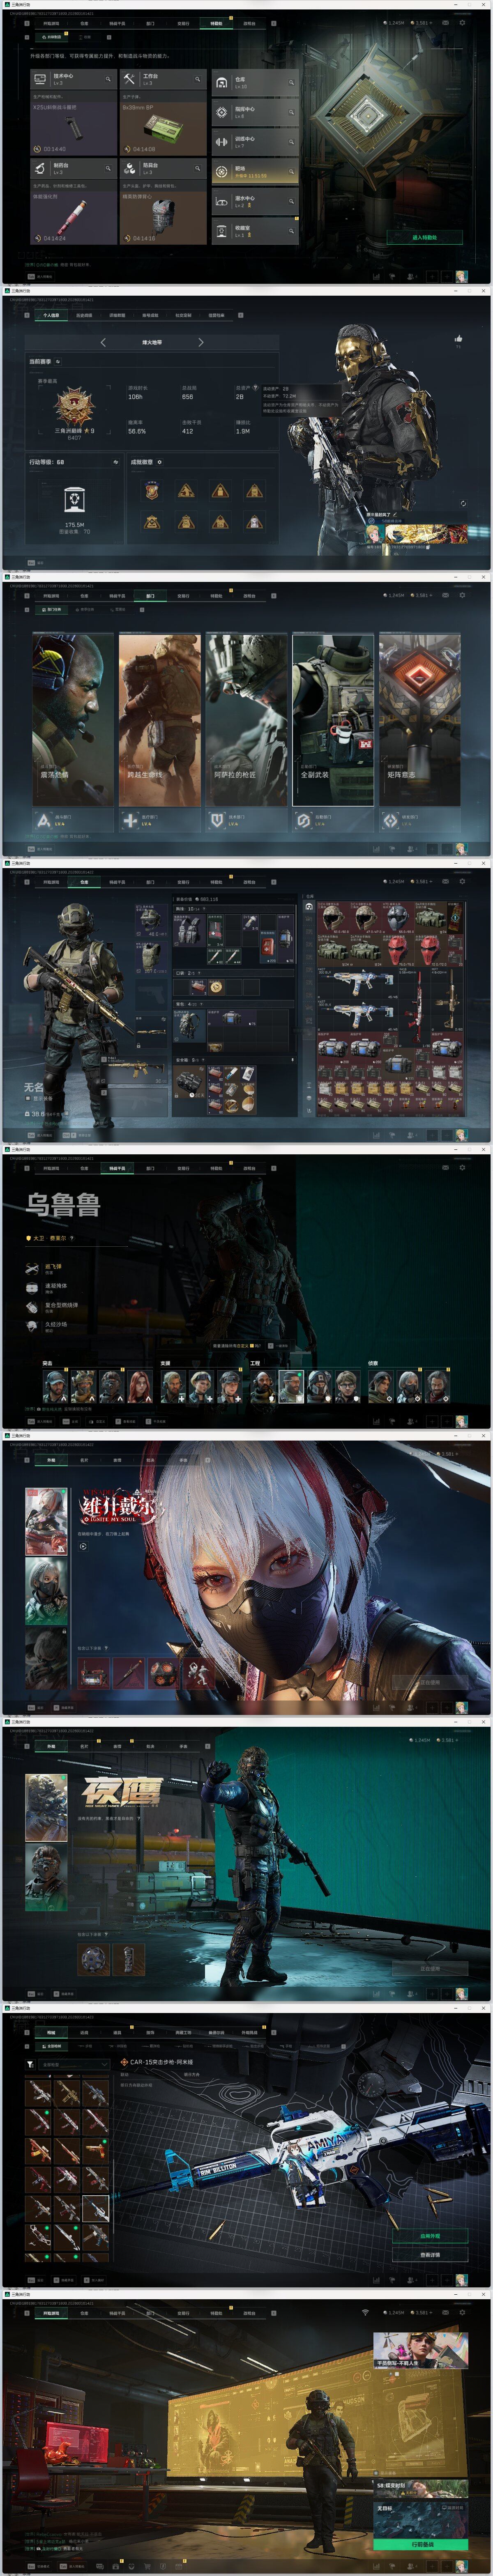
Task: Click question mark beside 大卫·费莱尔
Action: click(72, 1238)
